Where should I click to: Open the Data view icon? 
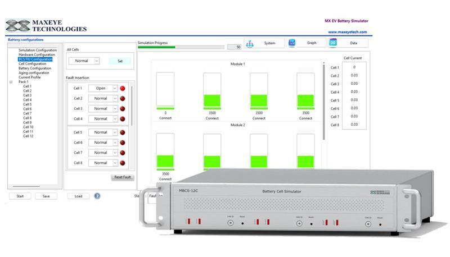coord(333,43)
